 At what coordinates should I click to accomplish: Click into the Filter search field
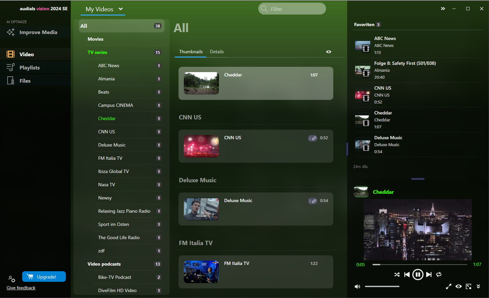point(292,9)
